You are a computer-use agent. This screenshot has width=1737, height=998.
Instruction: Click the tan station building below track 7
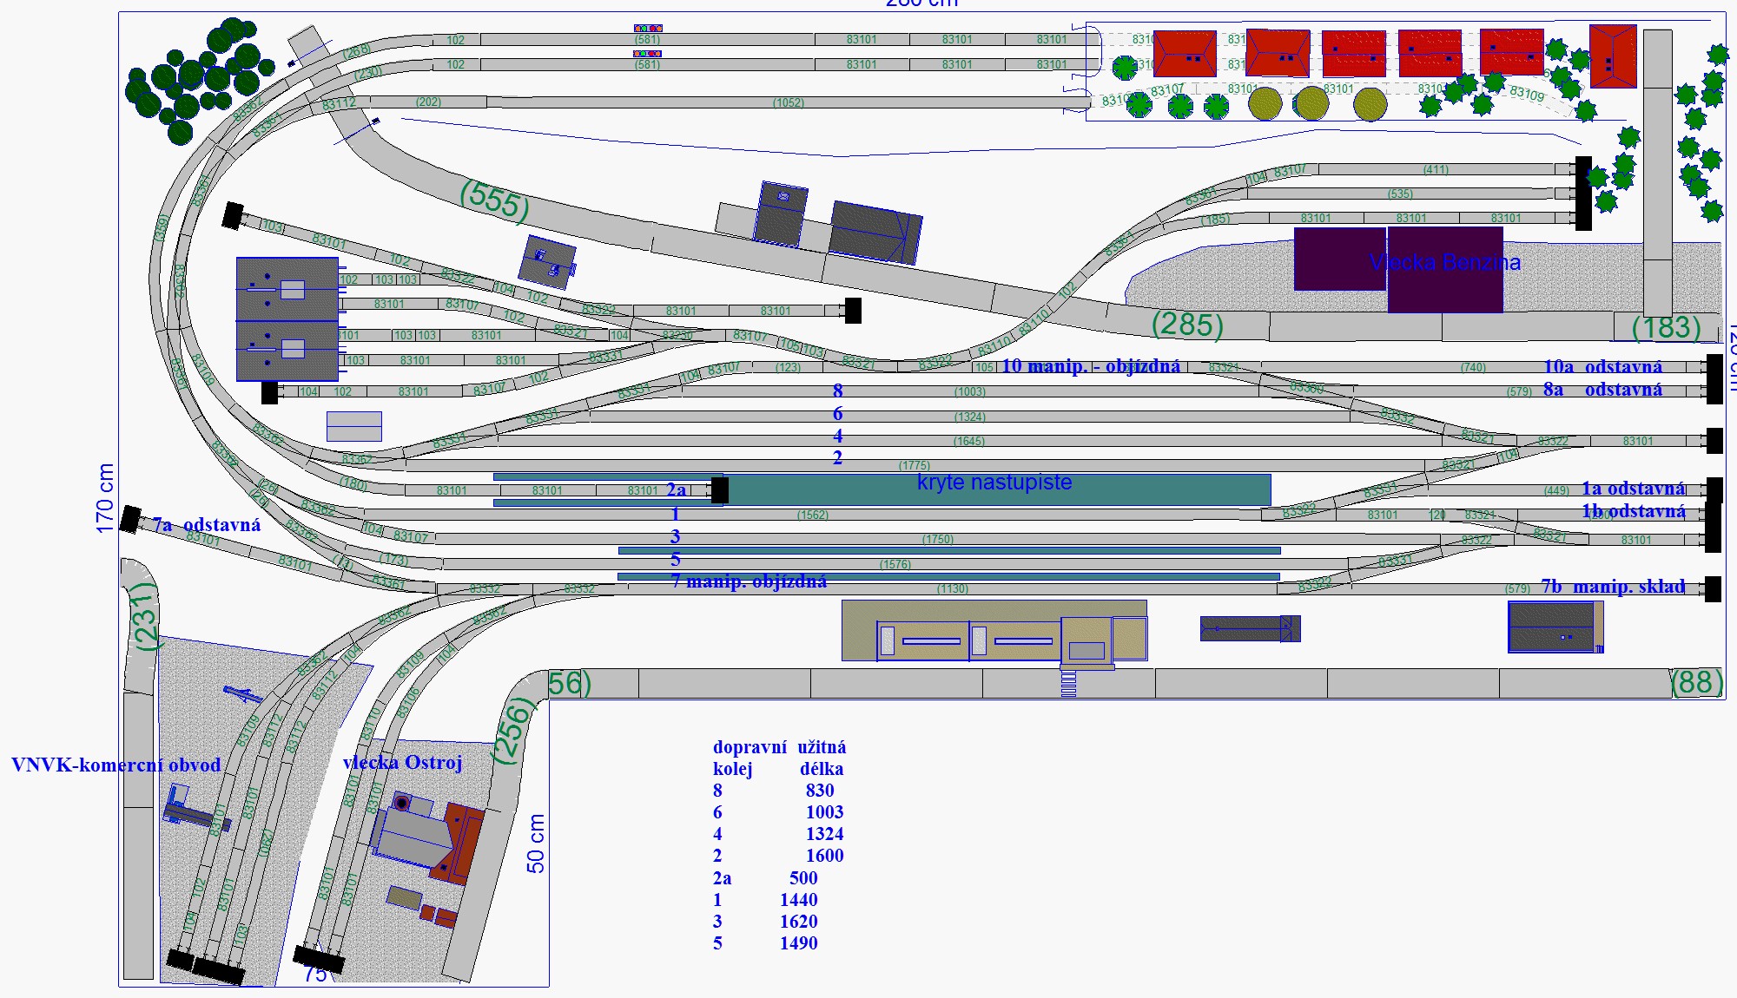point(994,630)
